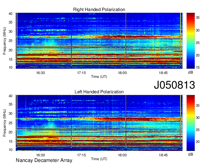Click the 20 MHz tick on Left Handed plot
203x164 pixels.
pos(10,132)
